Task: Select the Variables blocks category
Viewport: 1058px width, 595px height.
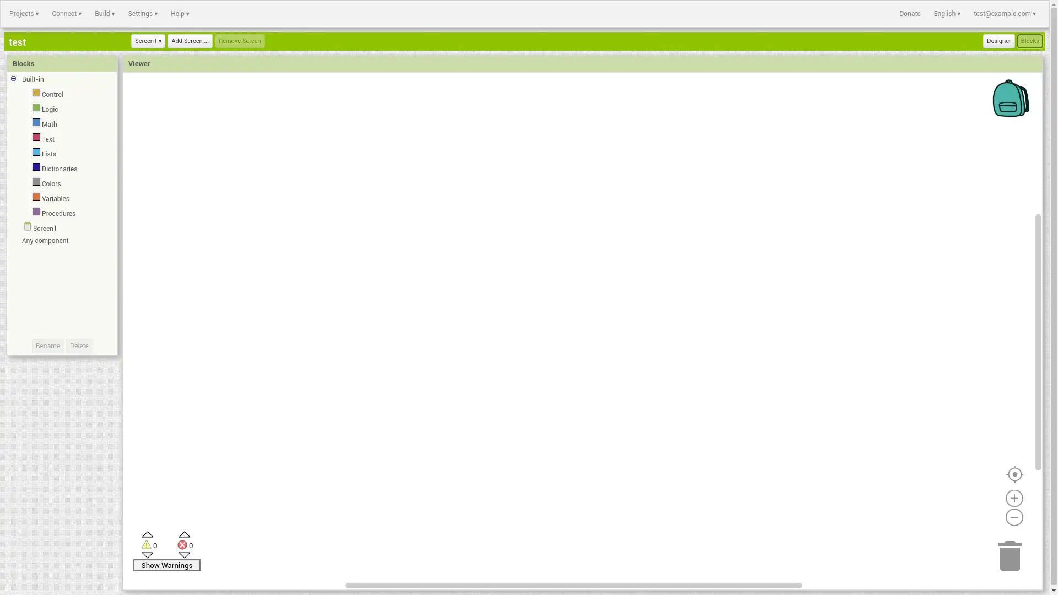Action: click(55, 198)
